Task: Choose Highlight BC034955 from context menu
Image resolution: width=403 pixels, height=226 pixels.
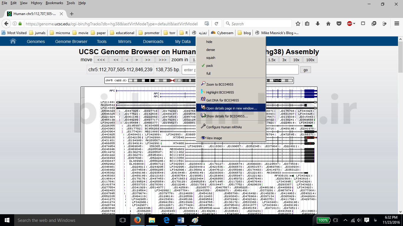Action: tap(220, 92)
